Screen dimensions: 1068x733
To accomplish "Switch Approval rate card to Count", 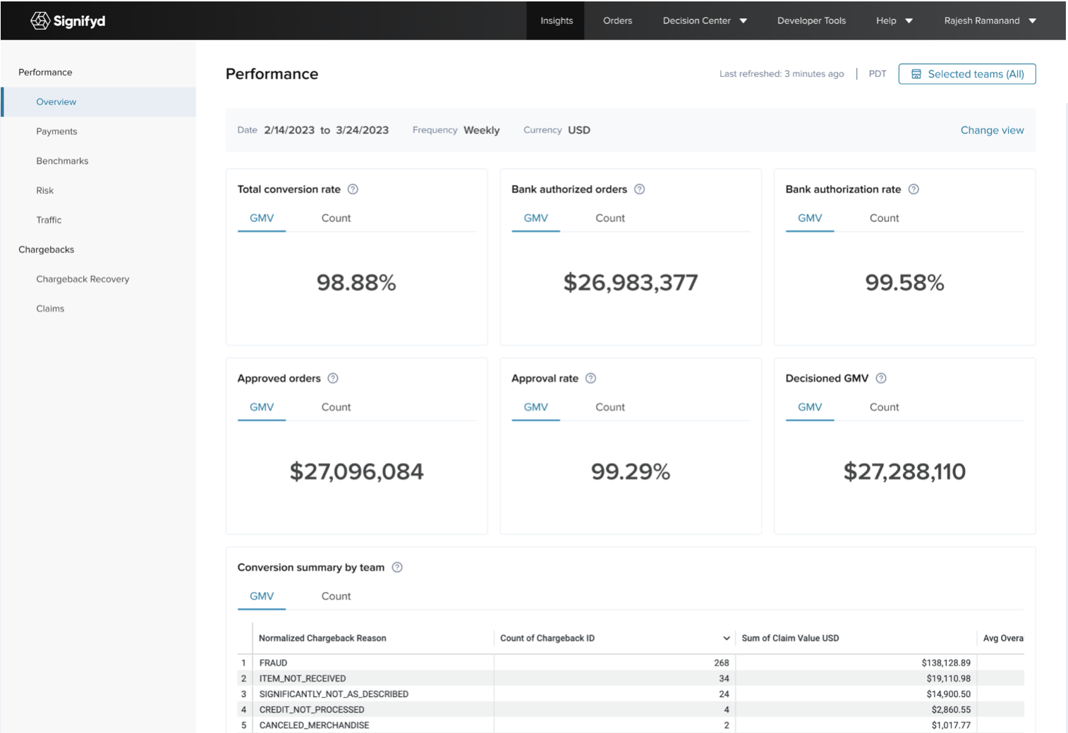I will (x=610, y=407).
